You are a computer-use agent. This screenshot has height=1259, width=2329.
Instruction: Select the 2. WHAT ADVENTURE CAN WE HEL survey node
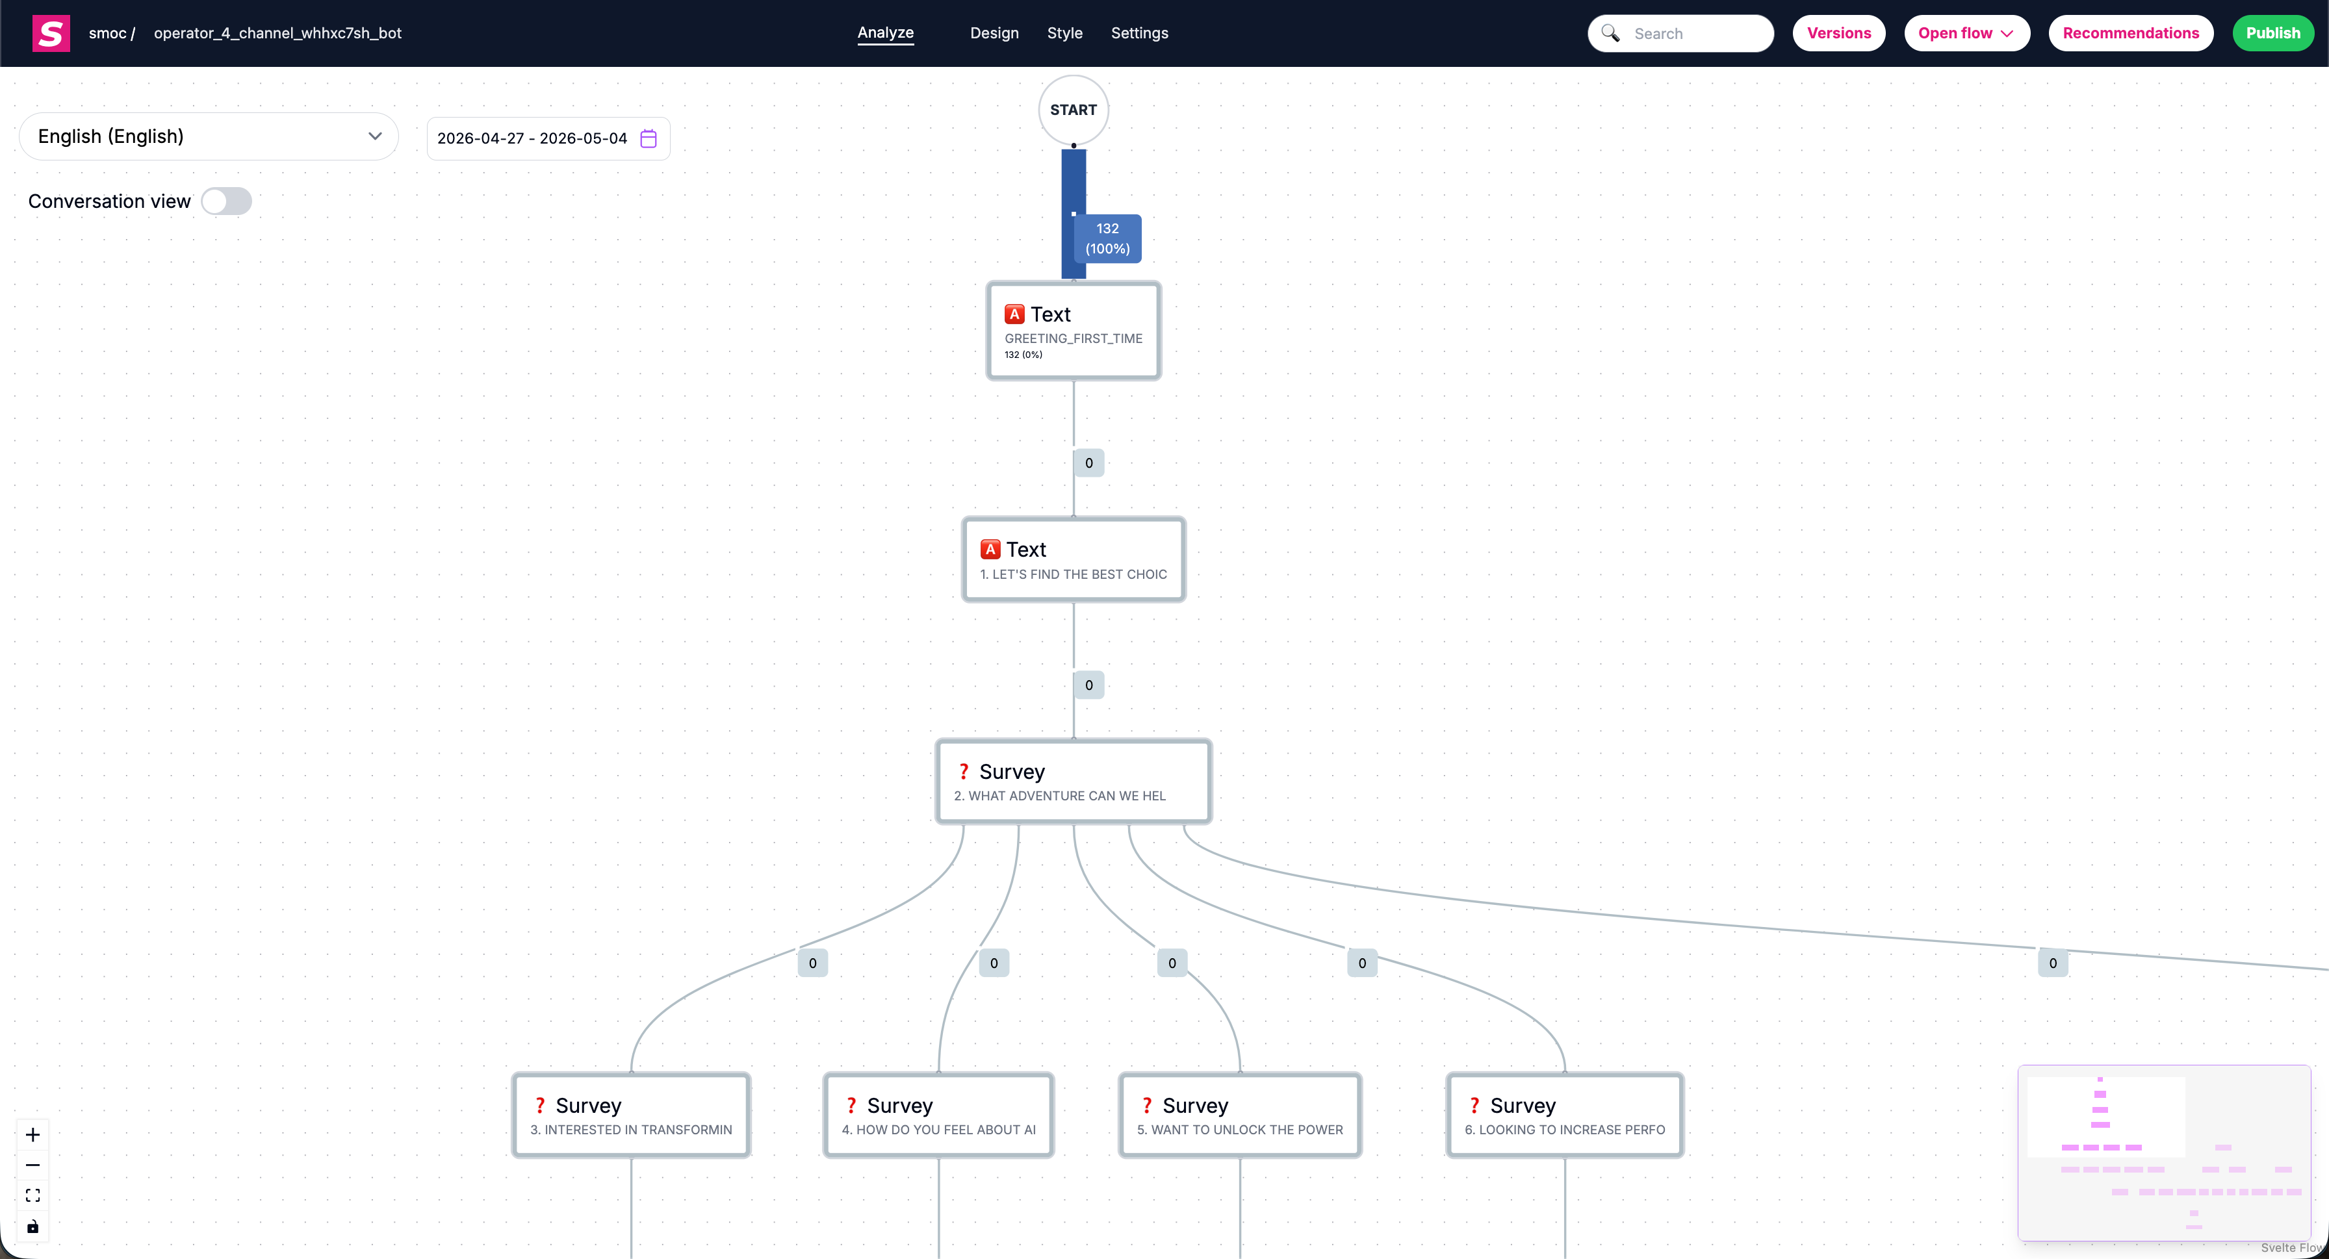click(1073, 782)
